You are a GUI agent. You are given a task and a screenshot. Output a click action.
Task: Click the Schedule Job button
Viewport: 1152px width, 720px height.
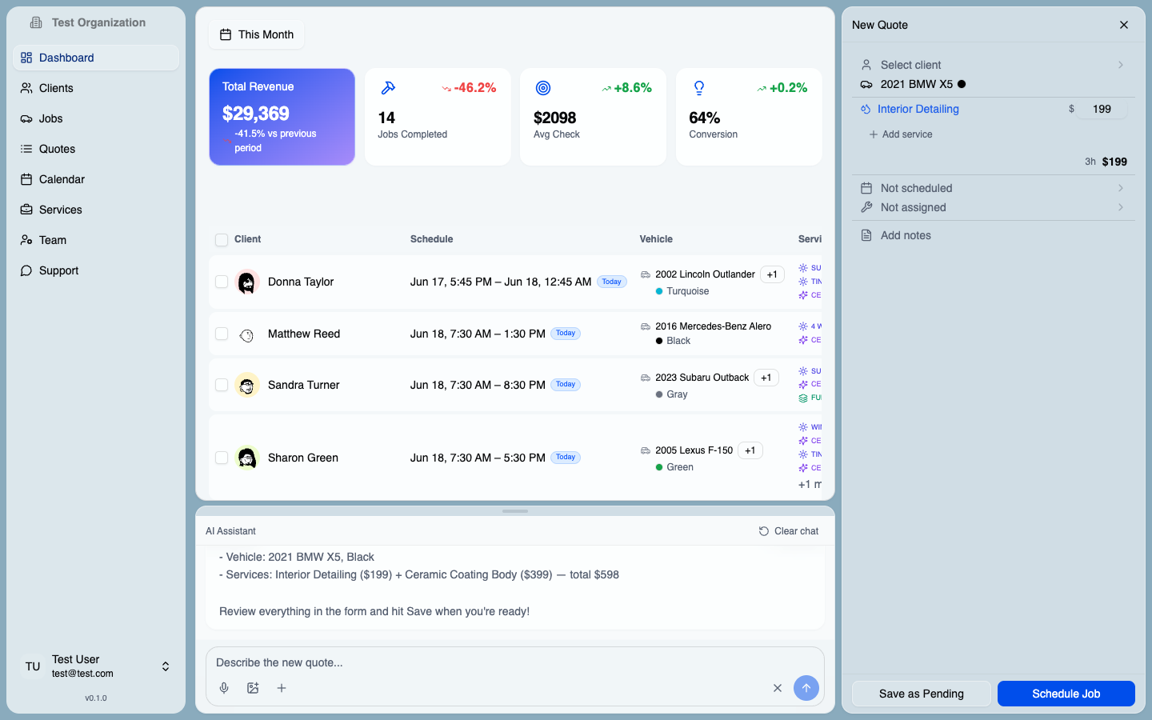click(x=1066, y=694)
